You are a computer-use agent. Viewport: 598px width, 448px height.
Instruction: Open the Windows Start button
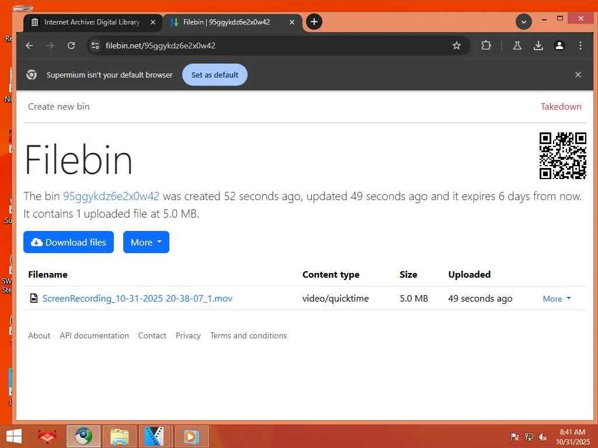pos(14,436)
